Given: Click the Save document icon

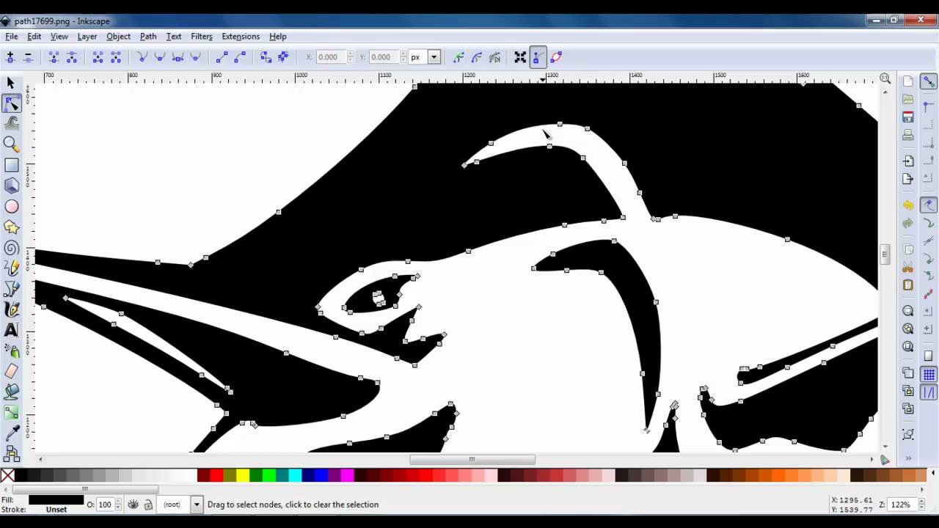Looking at the screenshot, I should 908,117.
